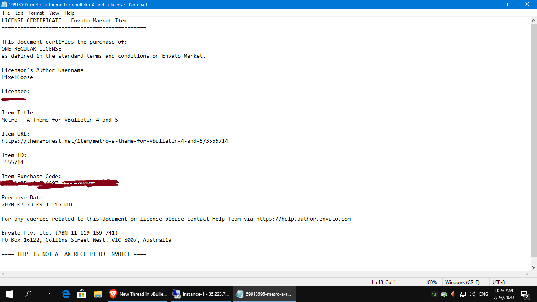Click the 'Item Title:' label

[x=19, y=112]
